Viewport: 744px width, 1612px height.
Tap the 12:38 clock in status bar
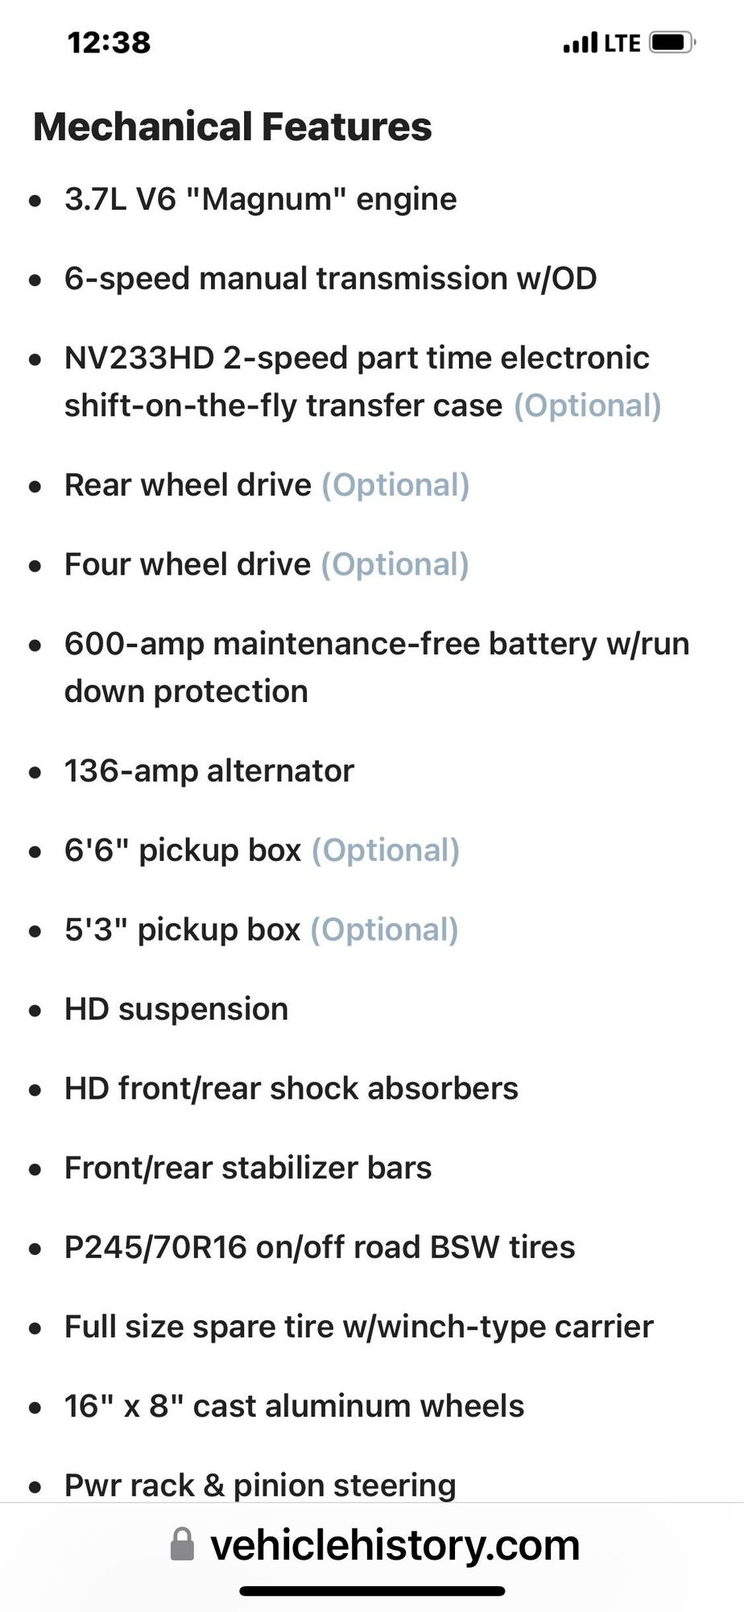tap(109, 42)
